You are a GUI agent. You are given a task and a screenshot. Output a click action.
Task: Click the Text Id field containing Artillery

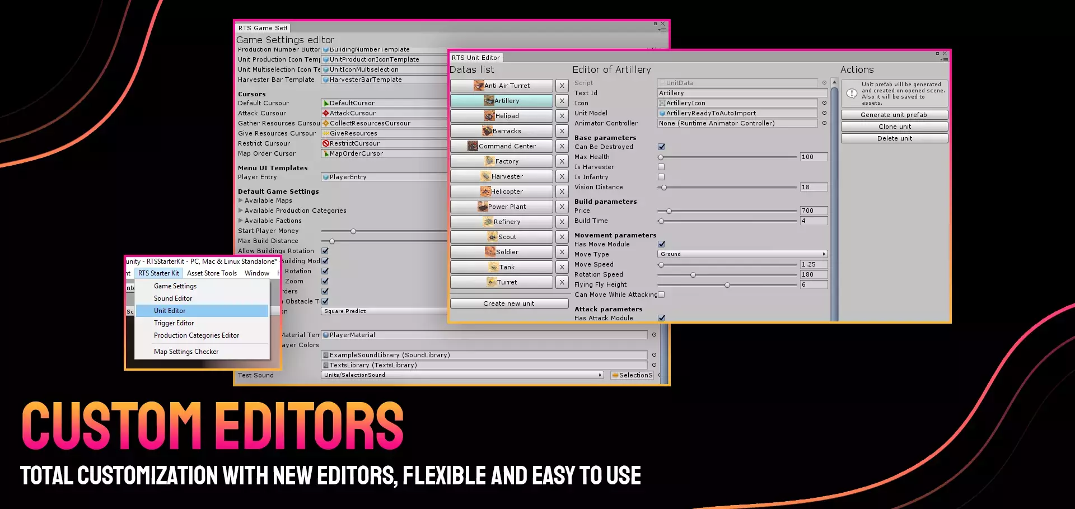pyautogui.click(x=742, y=93)
